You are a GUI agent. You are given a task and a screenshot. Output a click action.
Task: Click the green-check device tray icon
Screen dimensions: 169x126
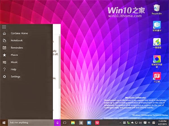[x=128, y=123]
